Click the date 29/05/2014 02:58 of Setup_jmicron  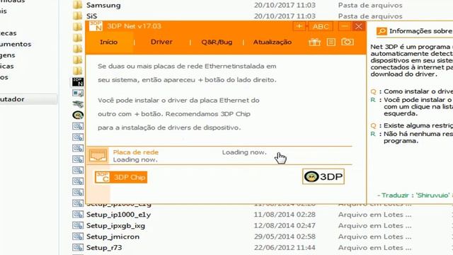click(x=285, y=237)
